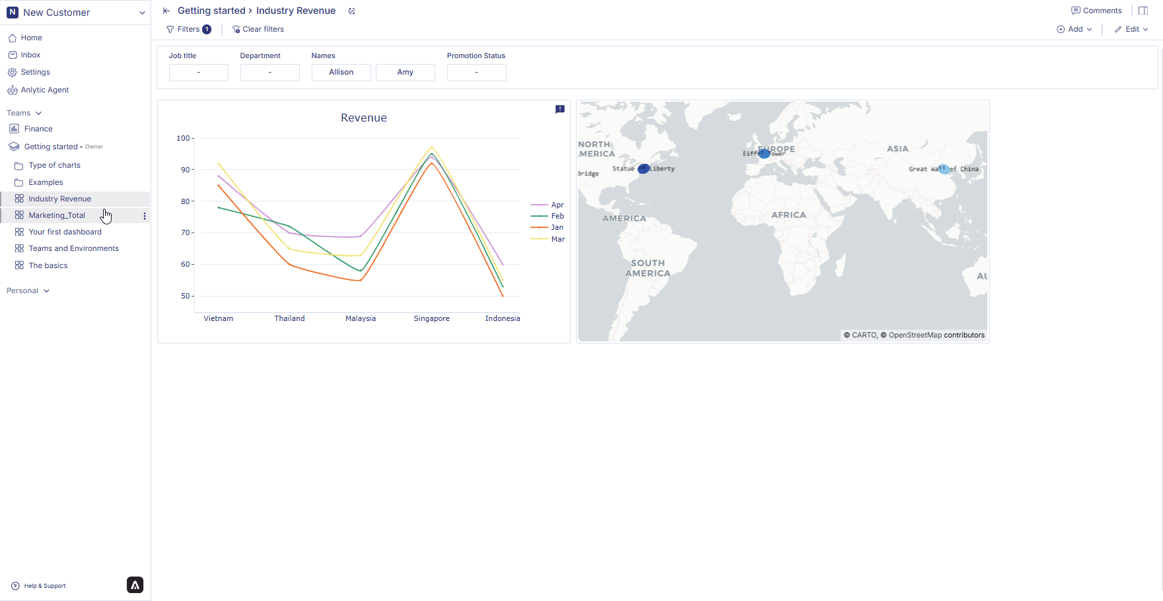
Task: Deselect the Allison name filter
Action: click(341, 73)
